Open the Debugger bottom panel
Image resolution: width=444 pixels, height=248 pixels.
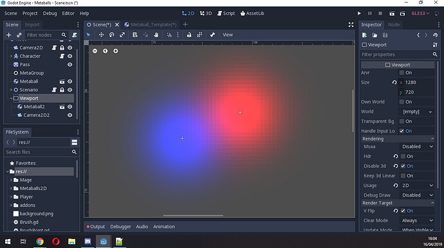[120, 227]
